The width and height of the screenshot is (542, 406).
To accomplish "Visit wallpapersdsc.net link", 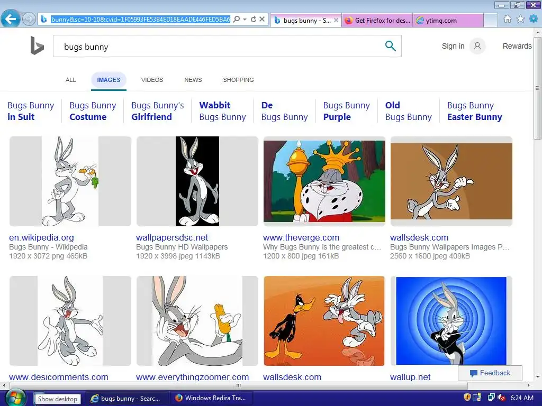I will 172,237.
